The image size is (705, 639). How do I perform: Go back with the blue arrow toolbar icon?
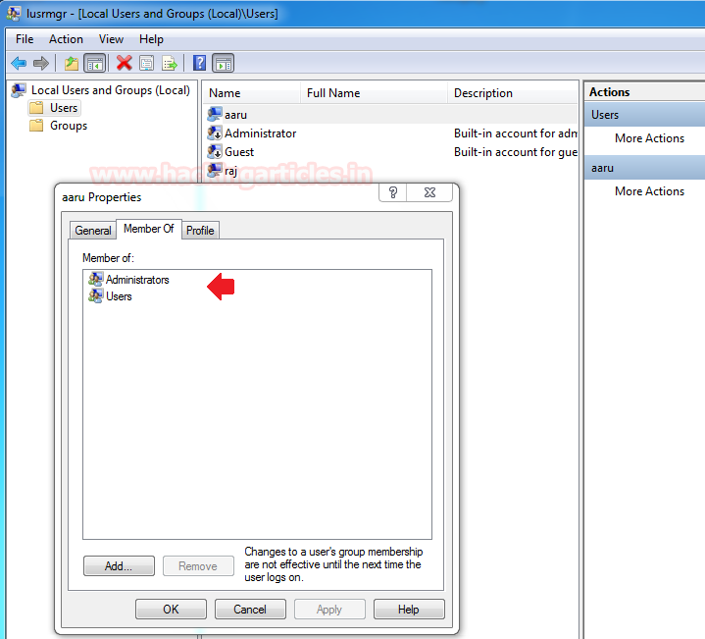tap(19, 64)
